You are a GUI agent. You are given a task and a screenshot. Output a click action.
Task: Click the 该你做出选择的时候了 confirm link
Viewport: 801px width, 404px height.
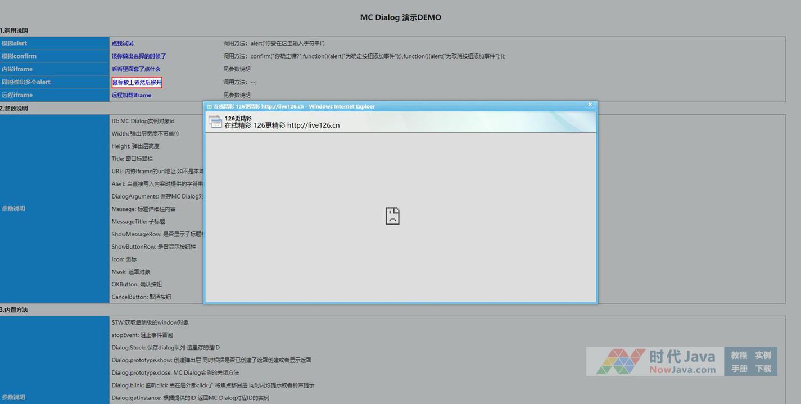[x=139, y=56]
